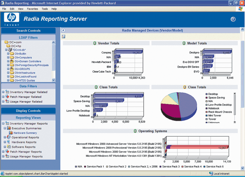Click the Software Reports icon
Image resolution: width=245 pixels, height=177 pixels.
(x=9, y=147)
